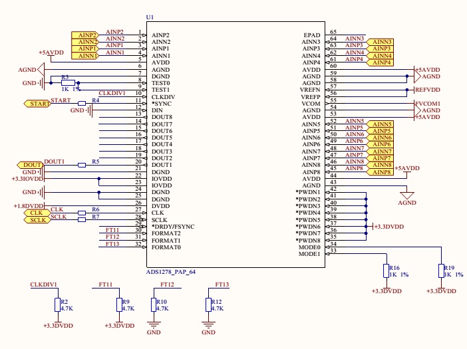Click the *PWDN1 pin name

(308, 193)
